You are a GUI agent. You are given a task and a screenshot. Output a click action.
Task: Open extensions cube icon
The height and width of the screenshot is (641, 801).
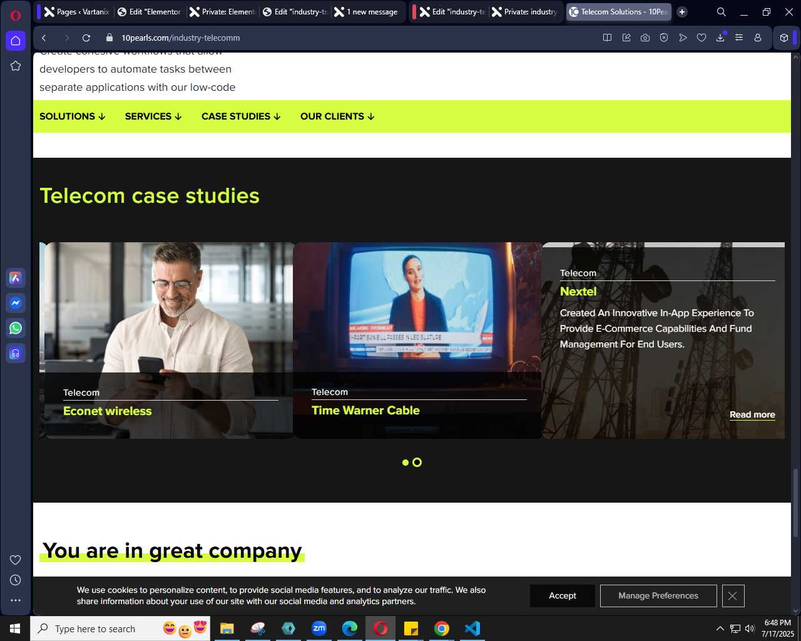pyautogui.click(x=784, y=38)
